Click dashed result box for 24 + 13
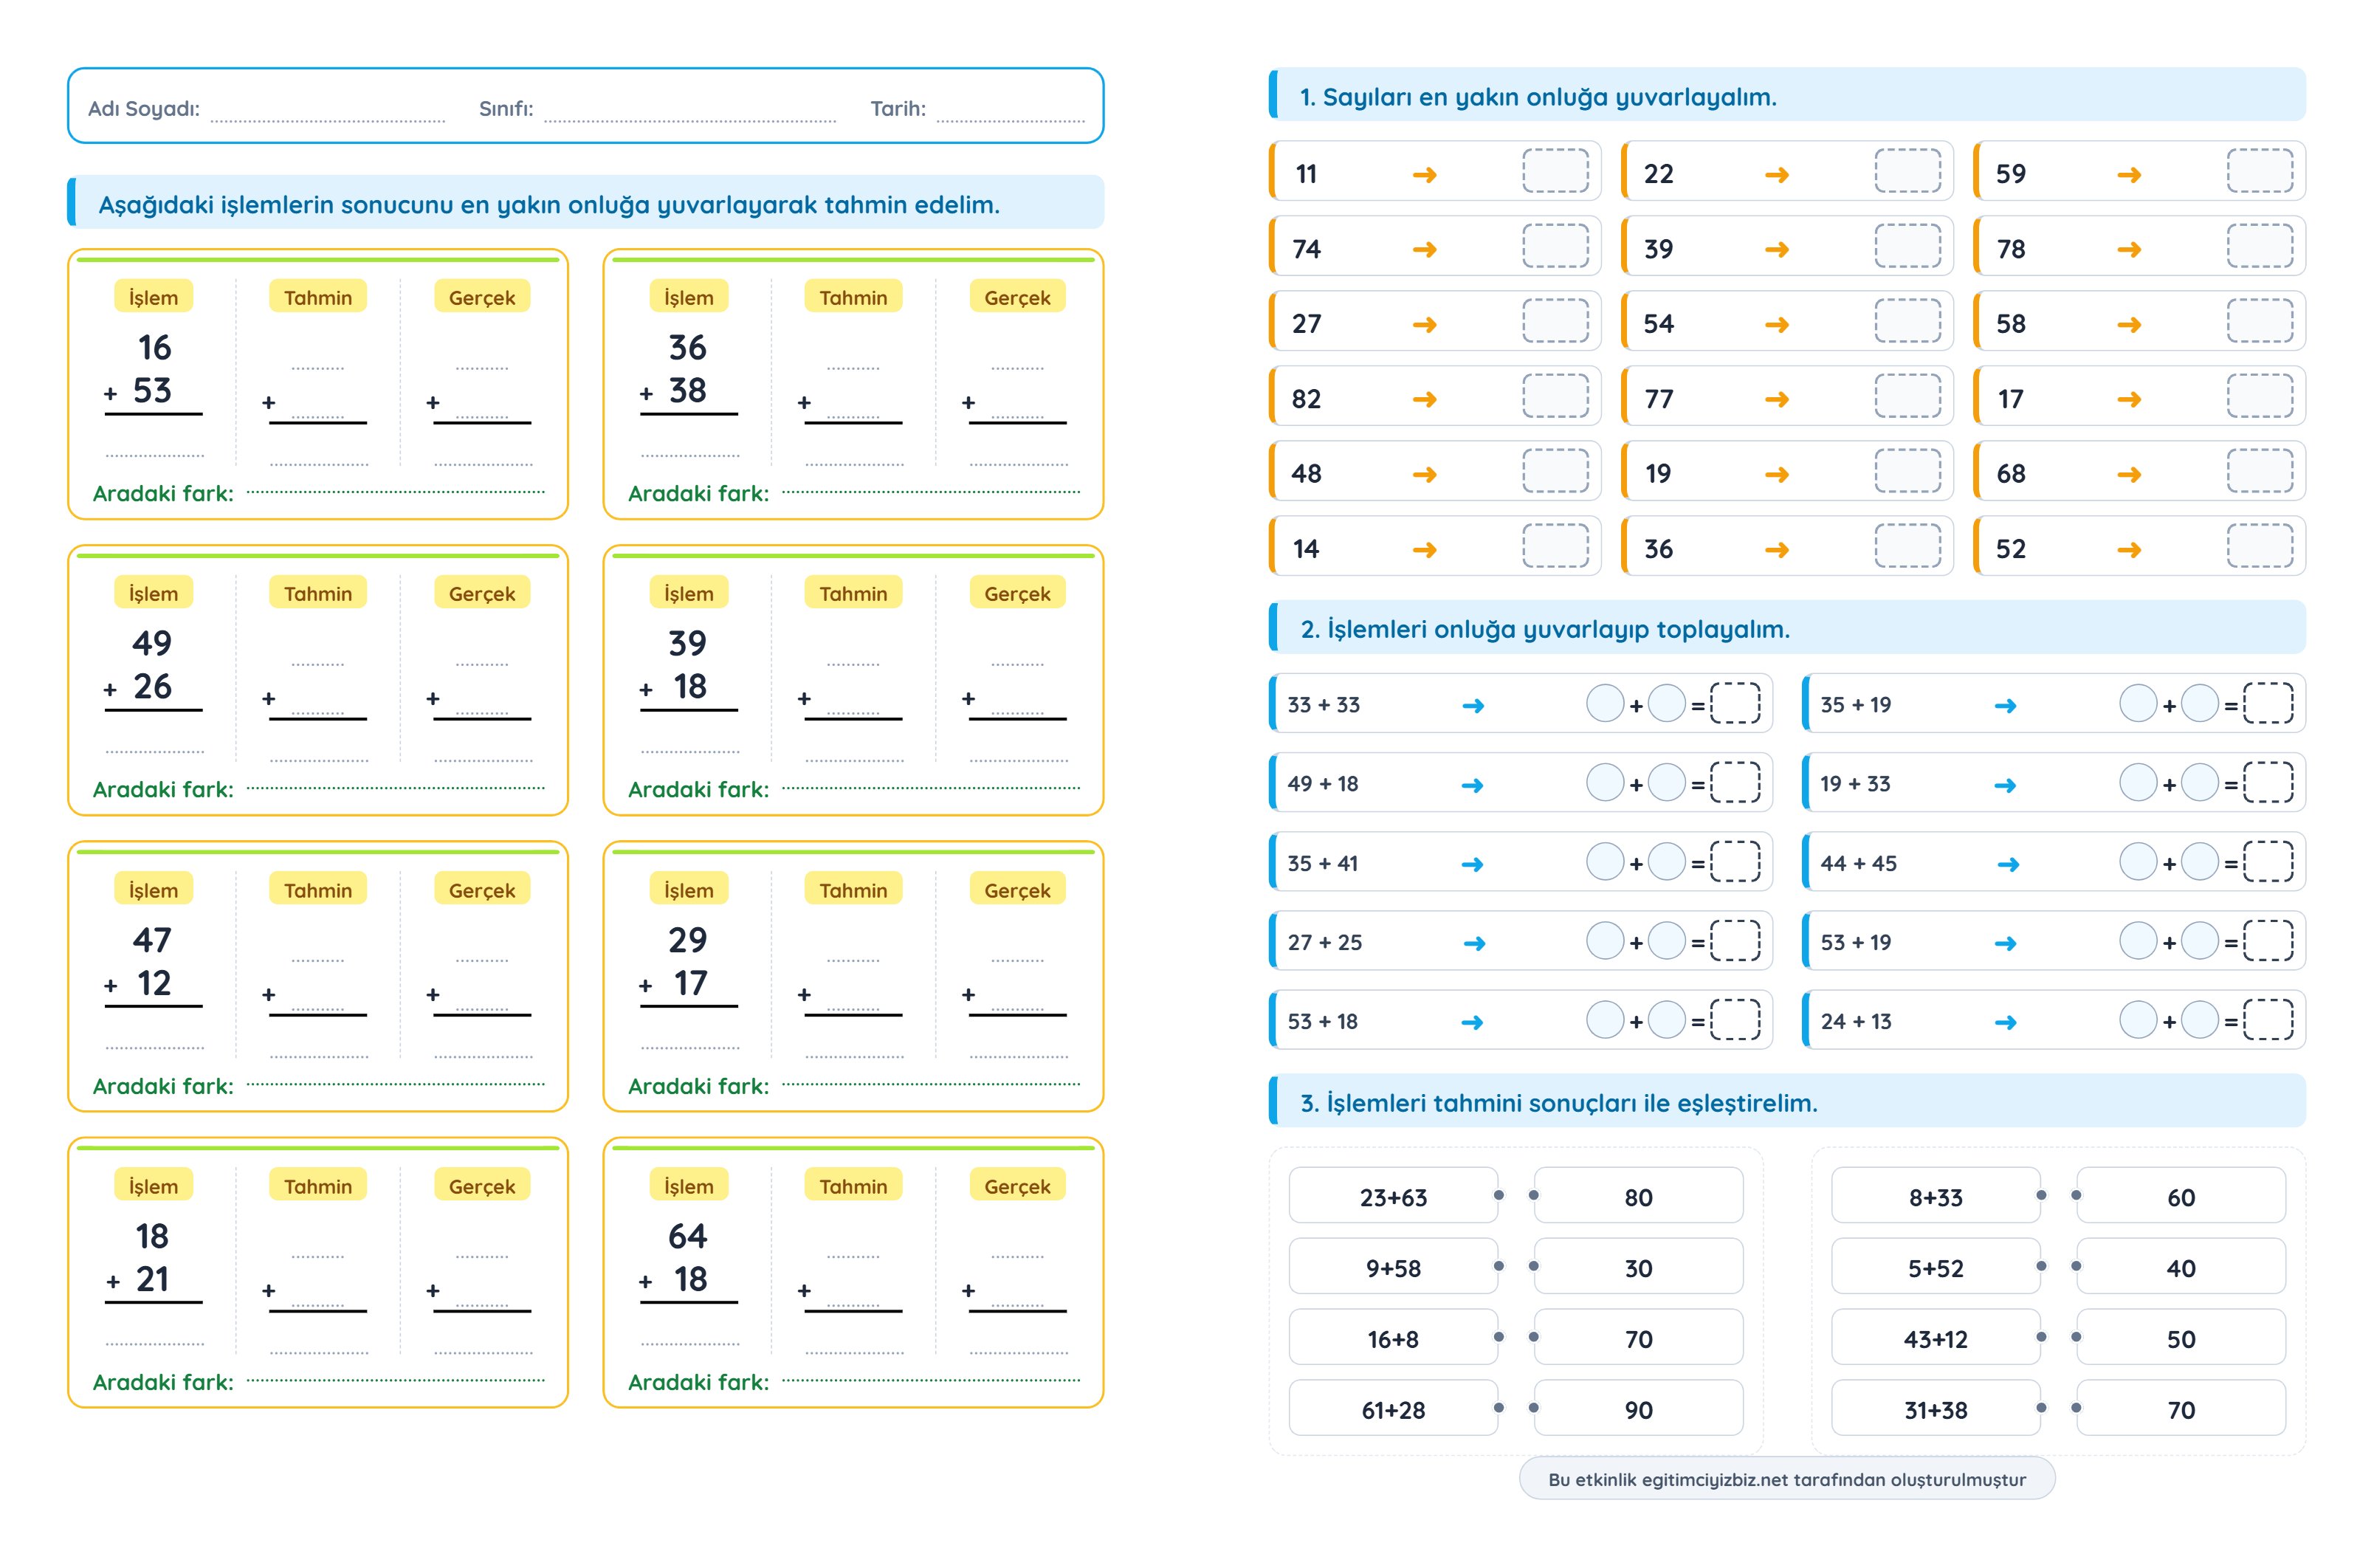 tap(2268, 1020)
